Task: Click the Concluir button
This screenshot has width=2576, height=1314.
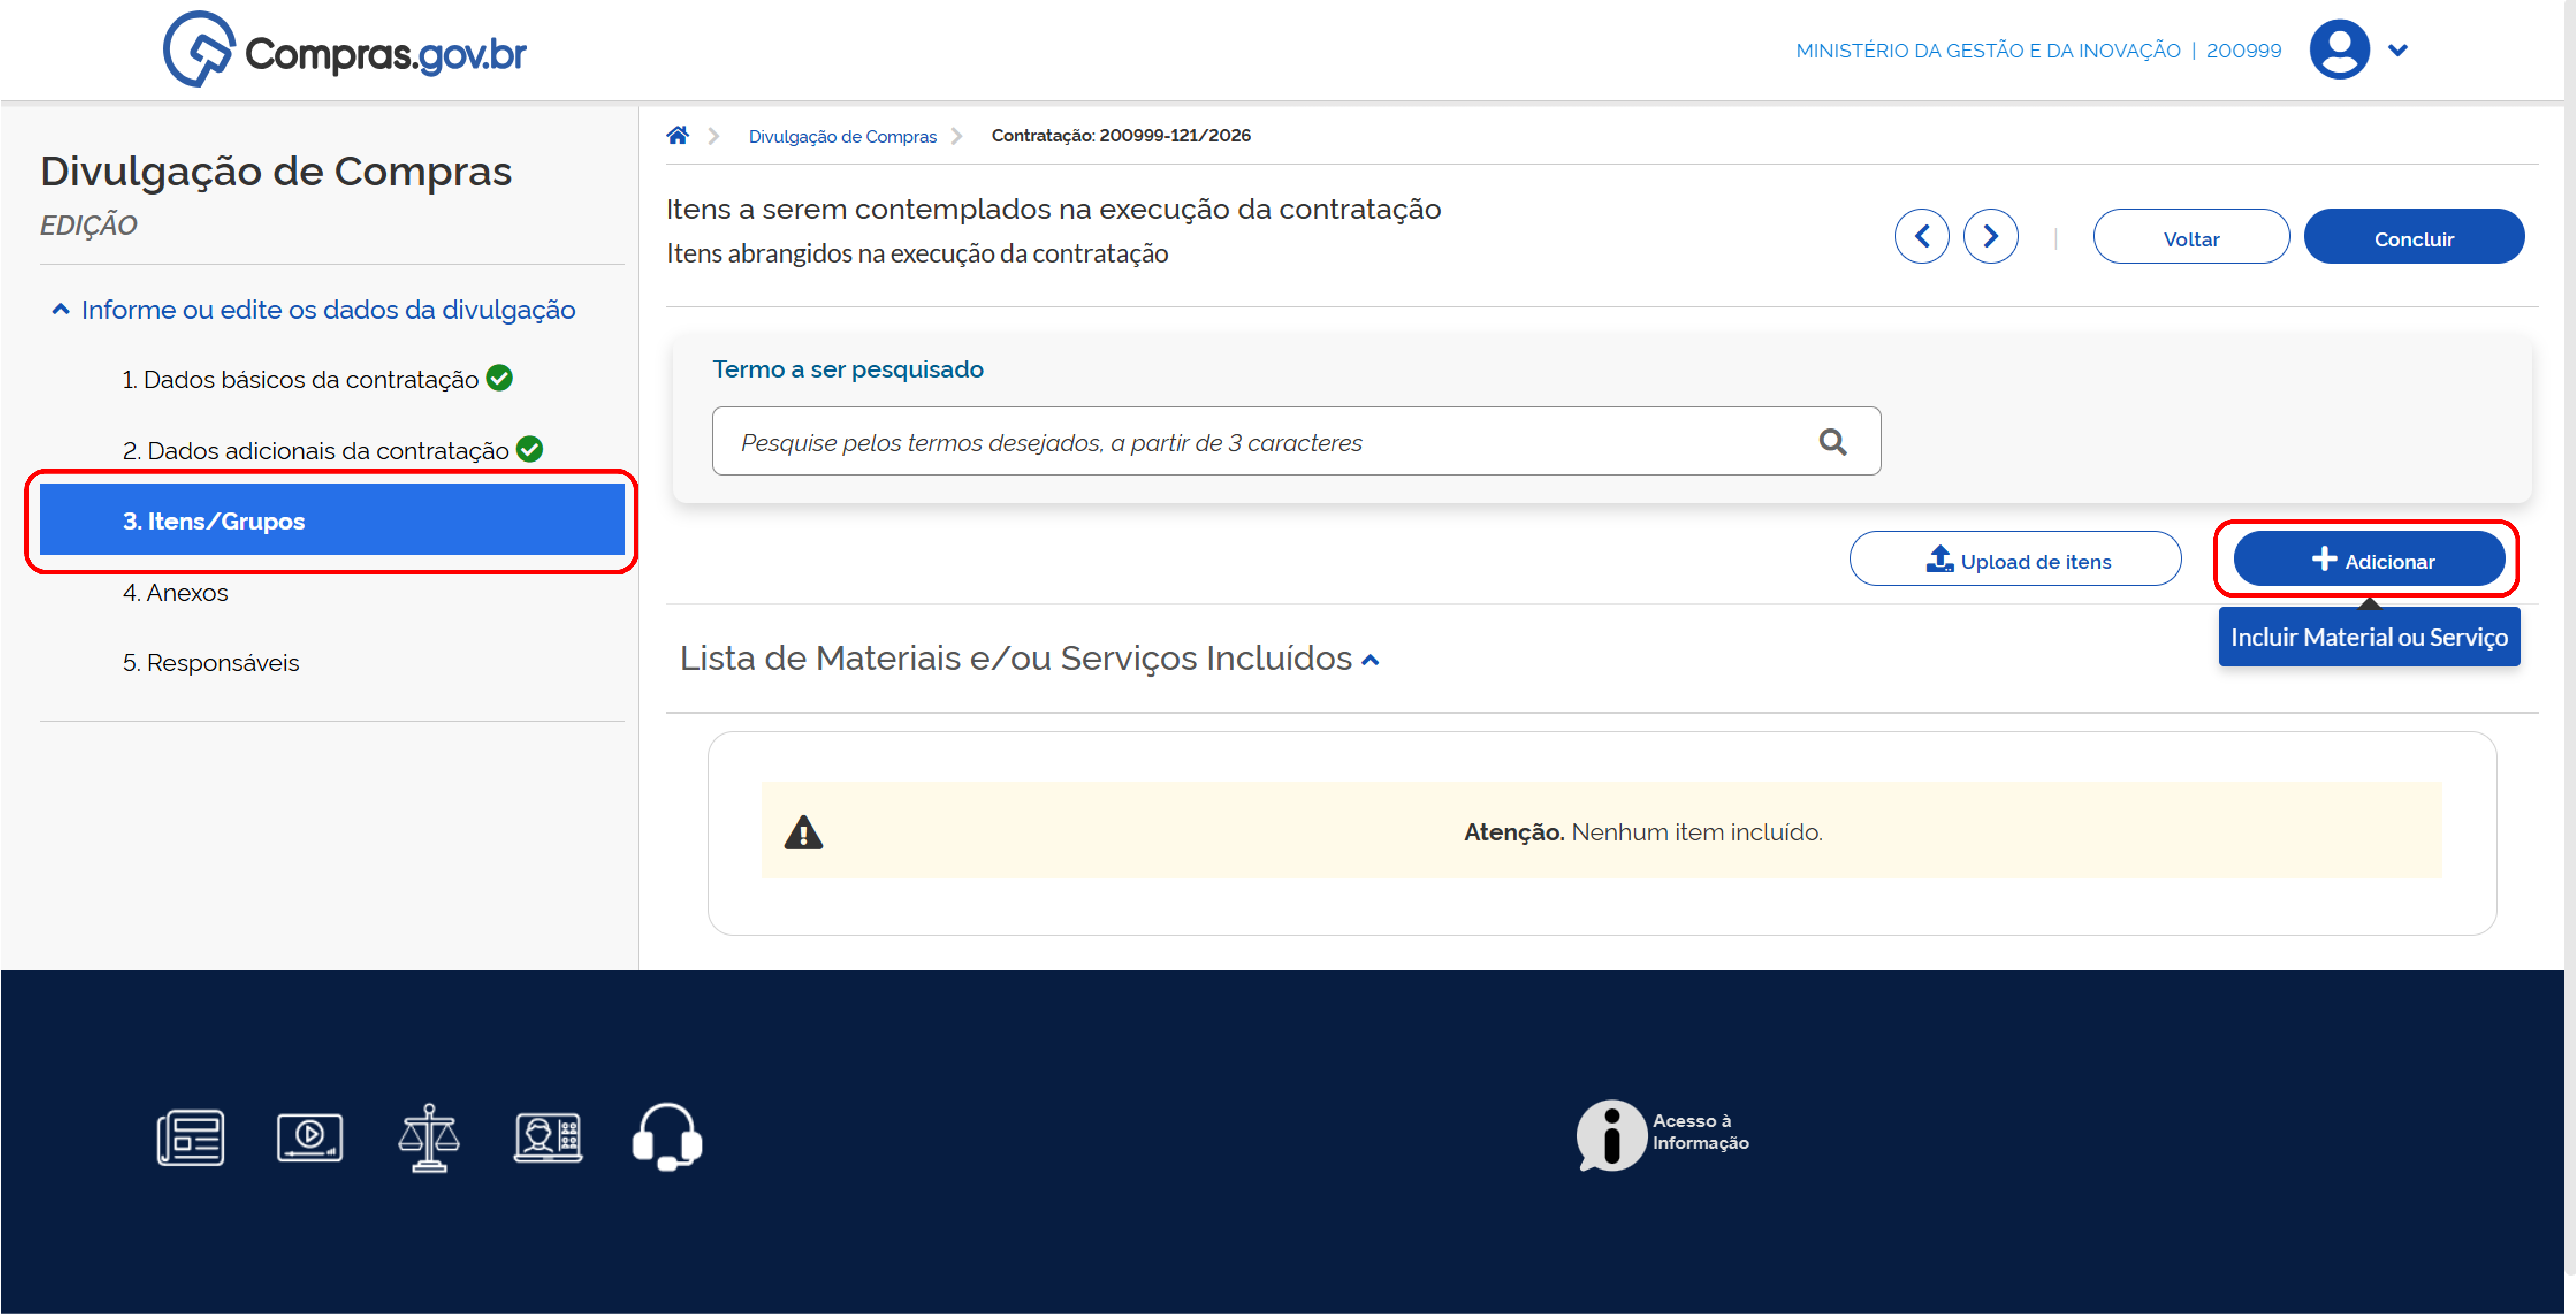Action: [2413, 237]
